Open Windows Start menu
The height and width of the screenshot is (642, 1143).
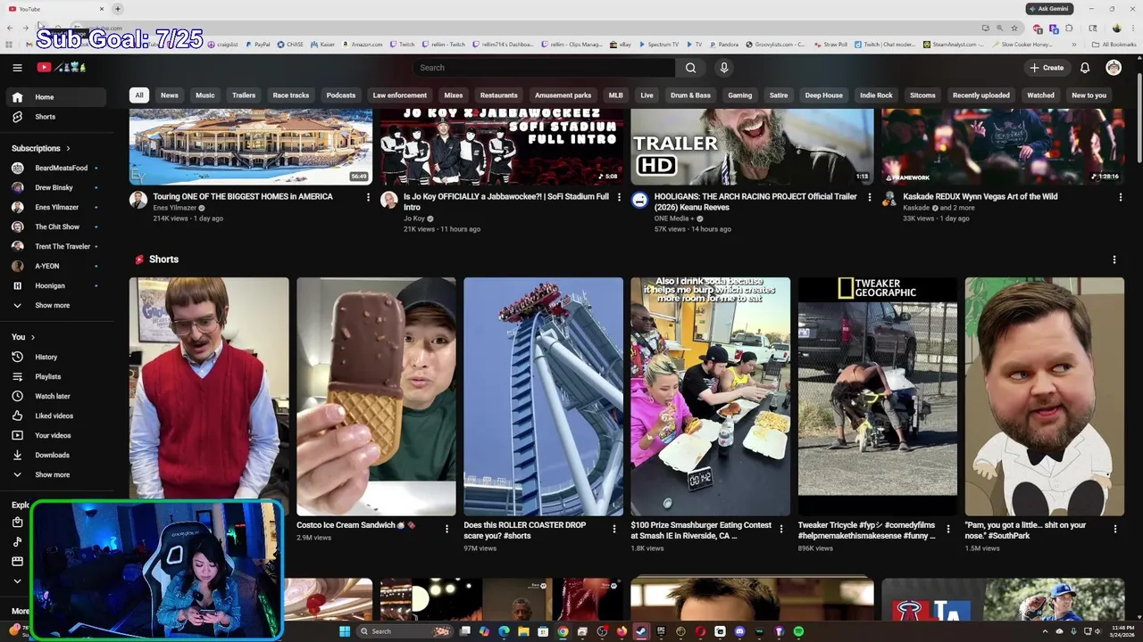(345, 631)
